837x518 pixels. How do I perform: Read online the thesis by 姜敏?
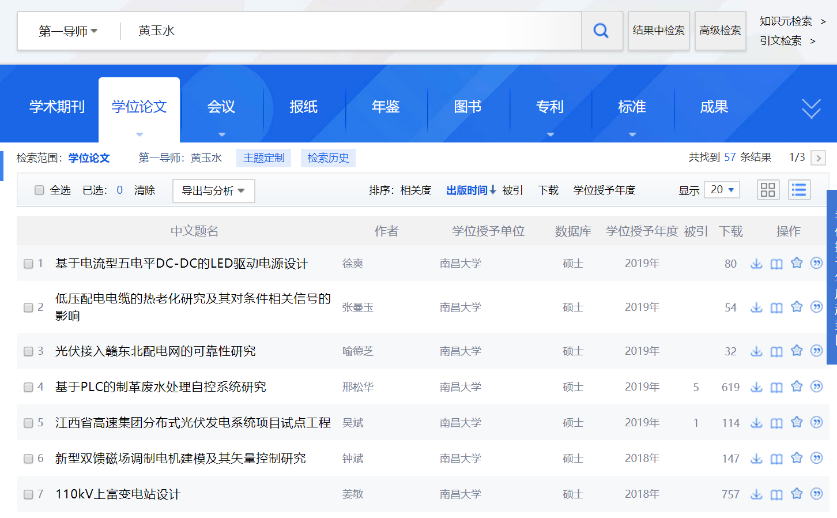pyautogui.click(x=776, y=494)
